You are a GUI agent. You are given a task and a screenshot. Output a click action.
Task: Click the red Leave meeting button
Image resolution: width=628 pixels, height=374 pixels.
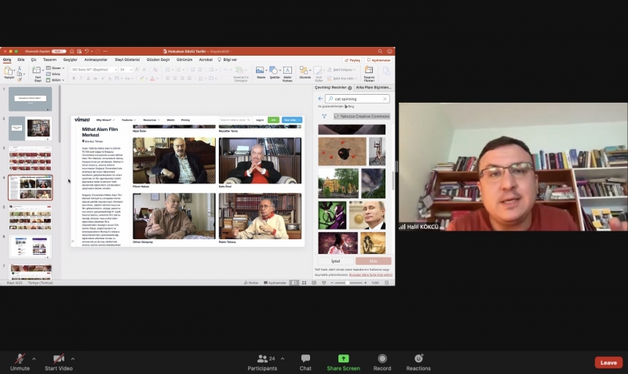[x=608, y=362]
